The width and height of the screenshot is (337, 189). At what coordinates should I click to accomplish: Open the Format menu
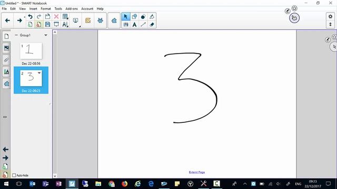(x=46, y=9)
